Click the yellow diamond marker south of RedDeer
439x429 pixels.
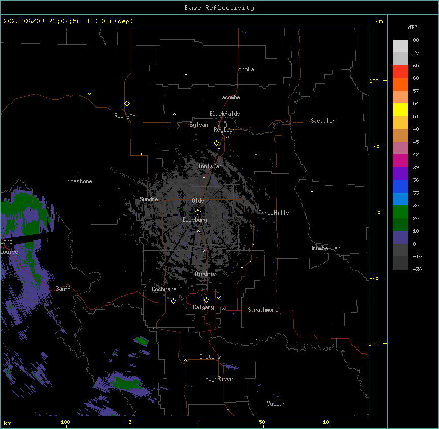pos(216,143)
